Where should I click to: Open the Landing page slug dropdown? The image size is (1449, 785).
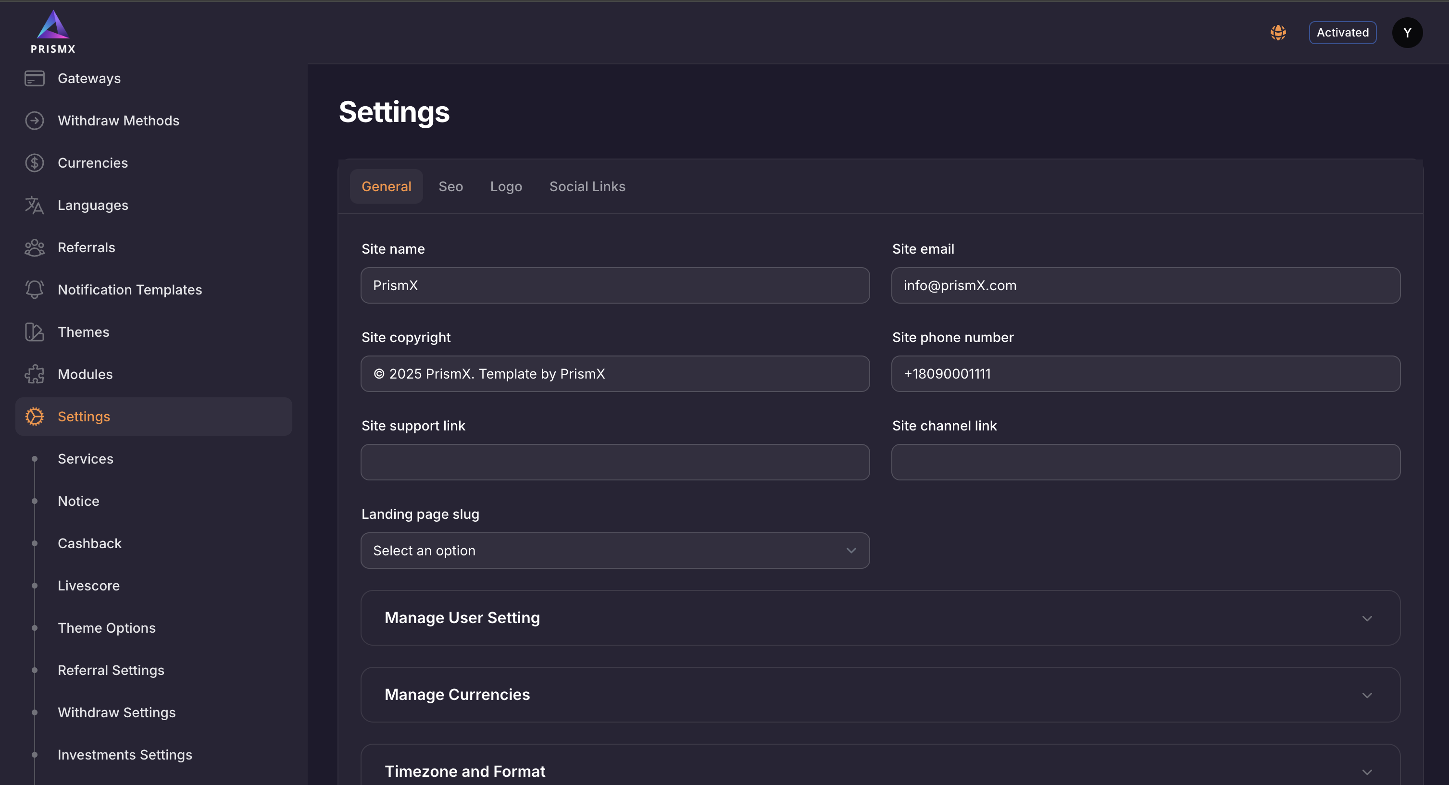click(615, 551)
